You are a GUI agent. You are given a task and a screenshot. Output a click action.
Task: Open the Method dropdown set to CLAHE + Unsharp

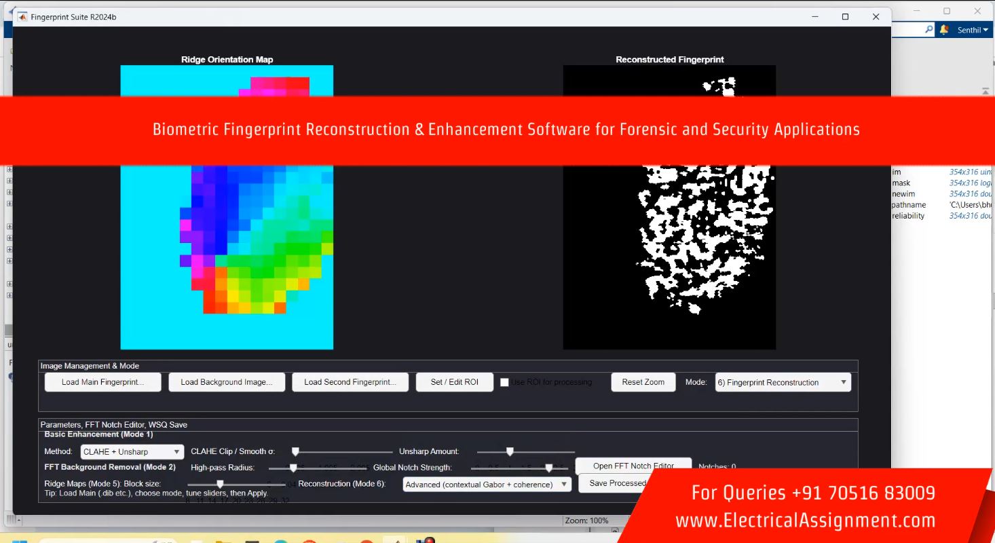coord(132,452)
